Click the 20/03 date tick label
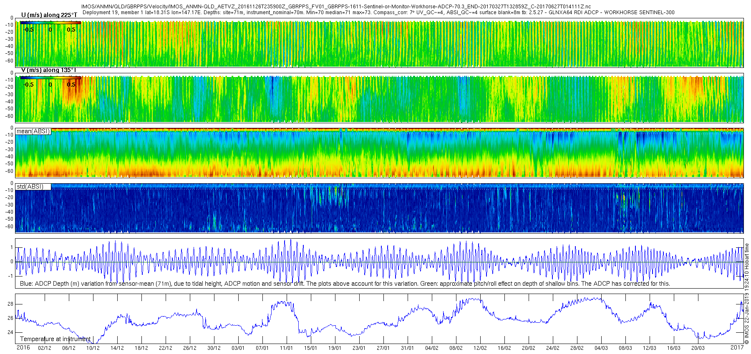Image resolution: width=751 pixels, height=354 pixels. pos(698,348)
